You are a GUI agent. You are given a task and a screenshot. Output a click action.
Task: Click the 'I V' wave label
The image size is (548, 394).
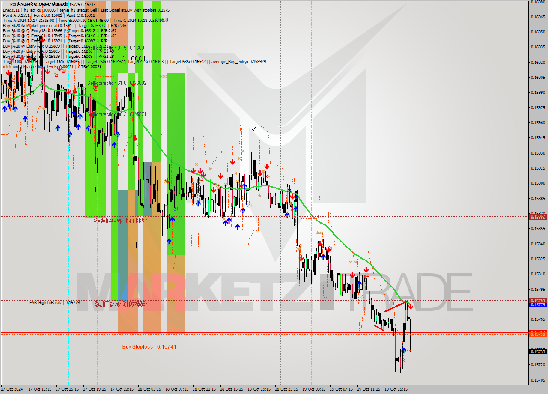tap(251, 129)
